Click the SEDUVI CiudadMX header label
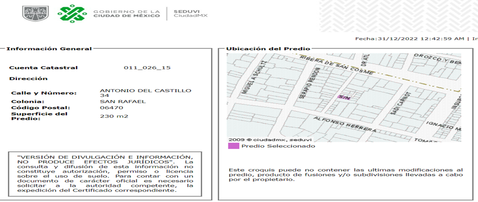Screen dimensions: 478x202 190,14
